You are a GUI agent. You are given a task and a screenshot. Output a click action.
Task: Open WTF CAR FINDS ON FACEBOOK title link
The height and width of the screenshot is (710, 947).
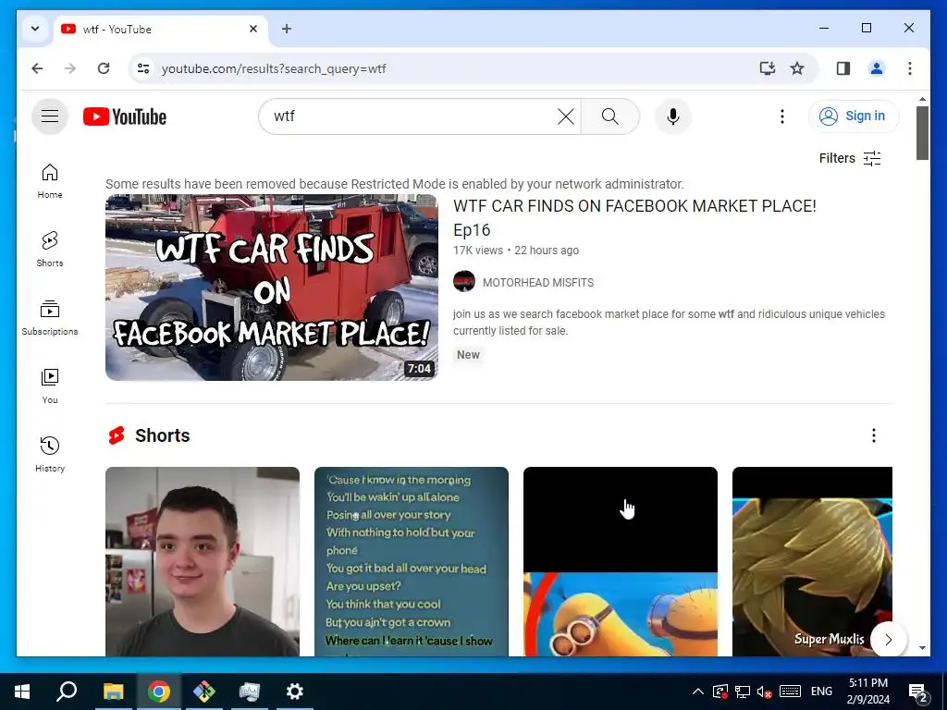coord(634,217)
